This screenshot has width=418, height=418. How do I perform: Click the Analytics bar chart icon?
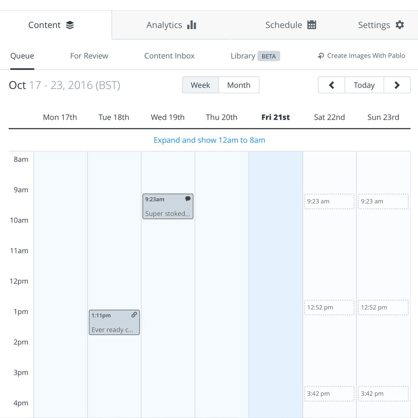click(x=192, y=25)
